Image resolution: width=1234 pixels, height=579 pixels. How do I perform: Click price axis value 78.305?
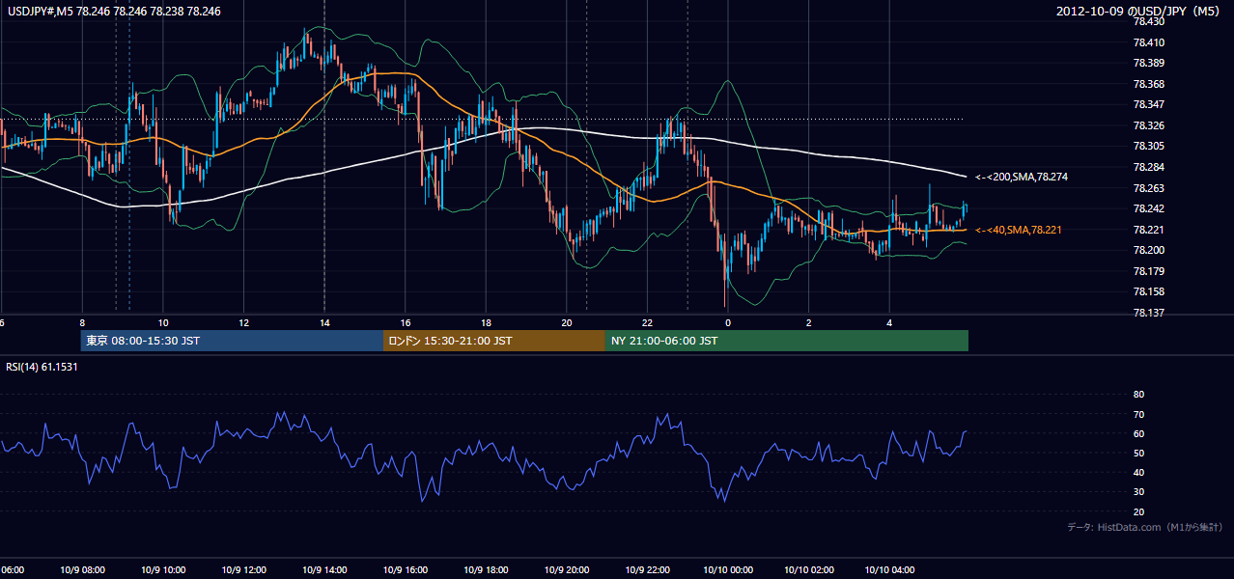coord(1150,146)
